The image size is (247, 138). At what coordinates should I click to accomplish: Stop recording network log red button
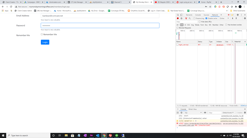(178, 18)
